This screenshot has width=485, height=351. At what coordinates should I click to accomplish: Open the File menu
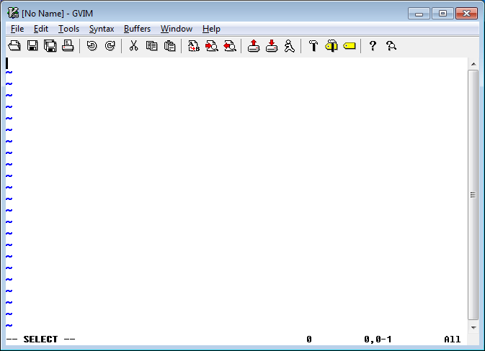[x=17, y=29]
